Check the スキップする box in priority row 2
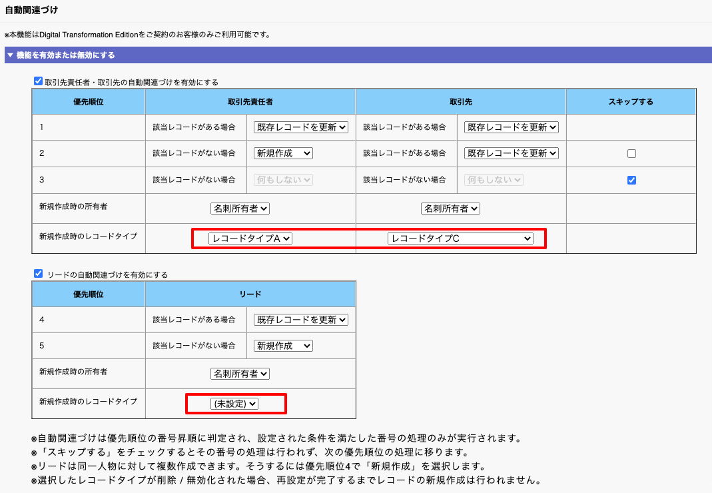Image resolution: width=712 pixels, height=493 pixels. [x=631, y=154]
